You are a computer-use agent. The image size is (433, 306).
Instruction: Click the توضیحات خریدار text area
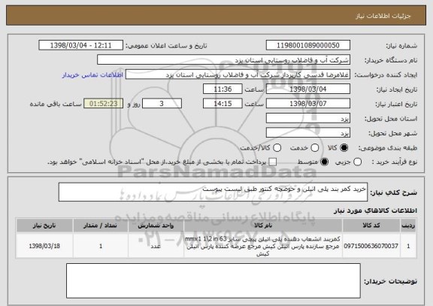[x=213, y=281]
